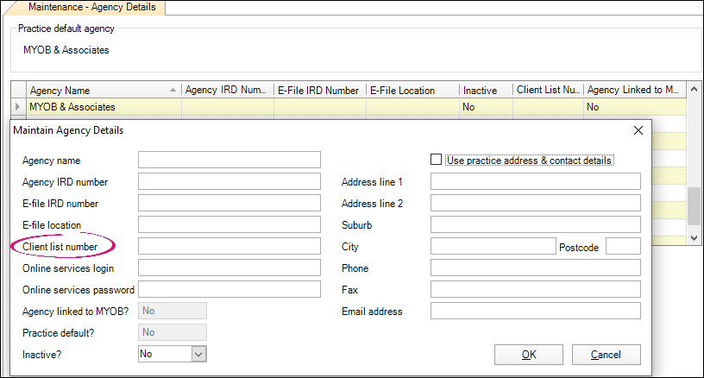Click the Online services login field
The image size is (704, 378).
(229, 268)
